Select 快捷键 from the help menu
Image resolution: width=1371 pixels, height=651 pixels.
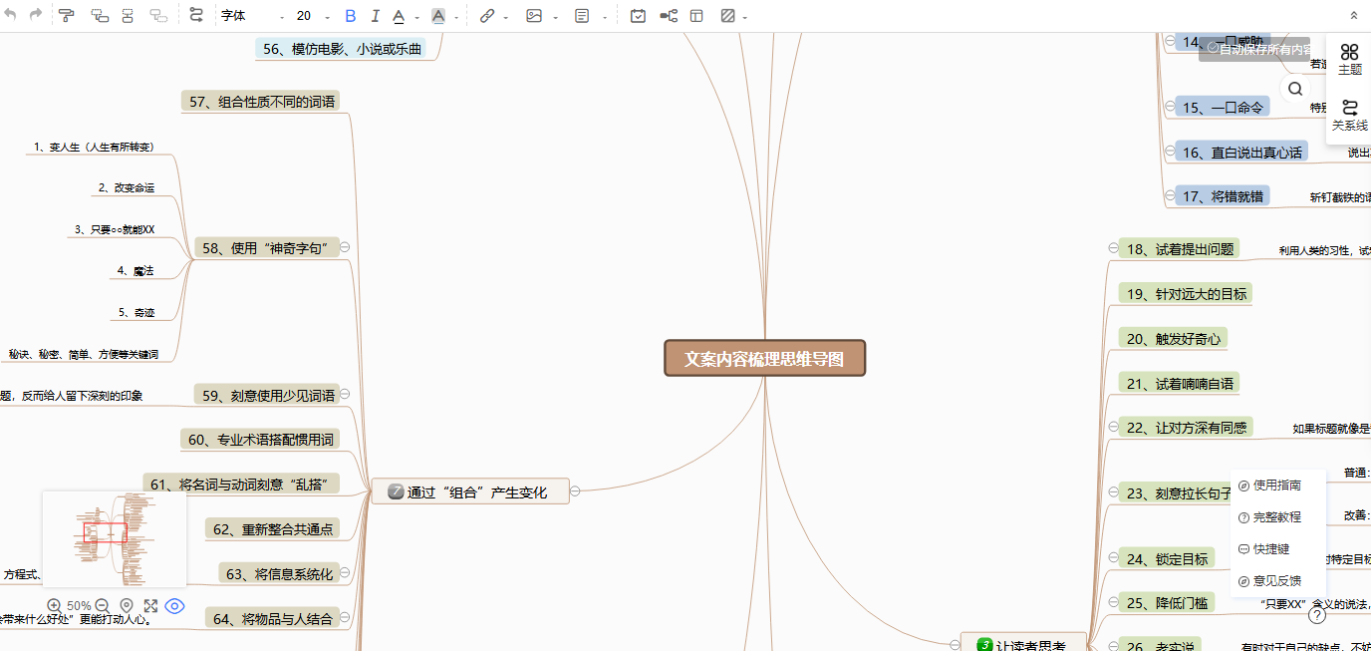[1270, 549]
